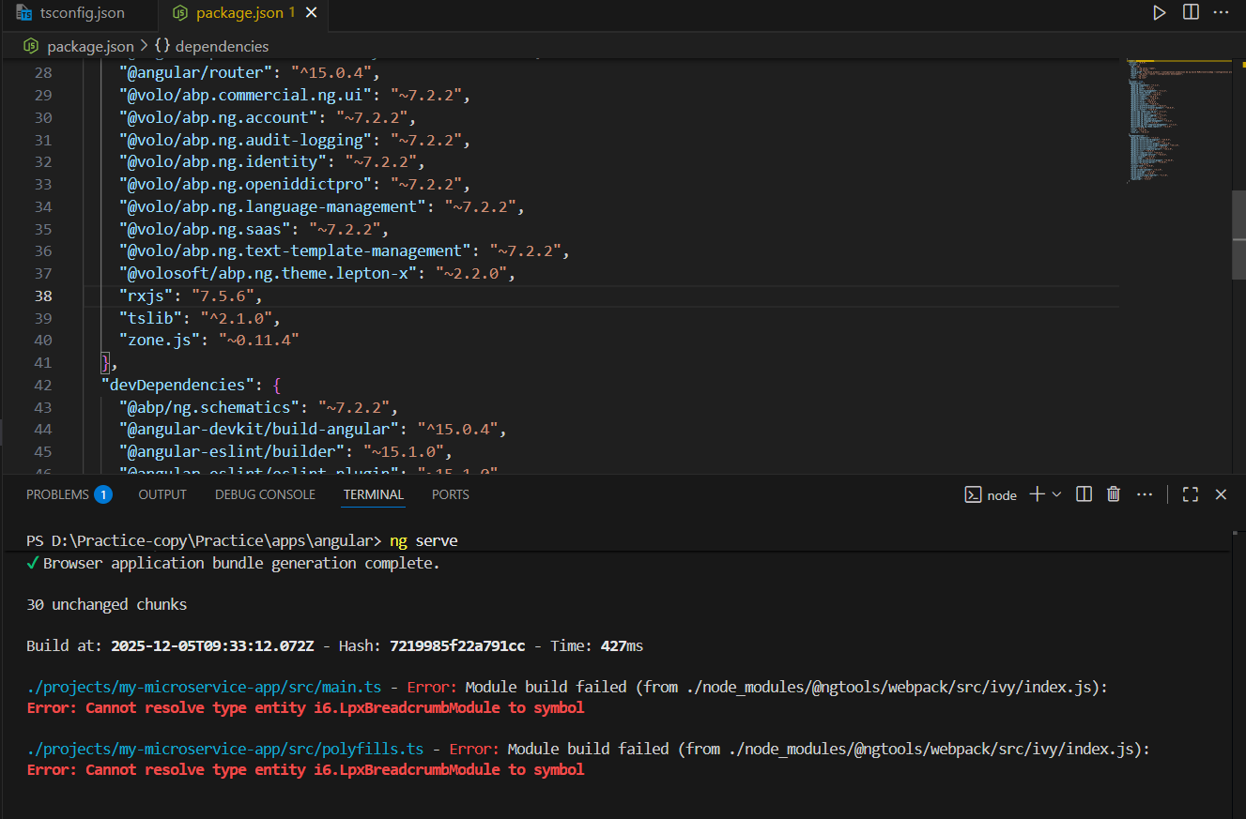Image resolution: width=1246 pixels, height=819 pixels.
Task: Click the editor vertical scrollbar thumb
Action: tap(1238, 235)
